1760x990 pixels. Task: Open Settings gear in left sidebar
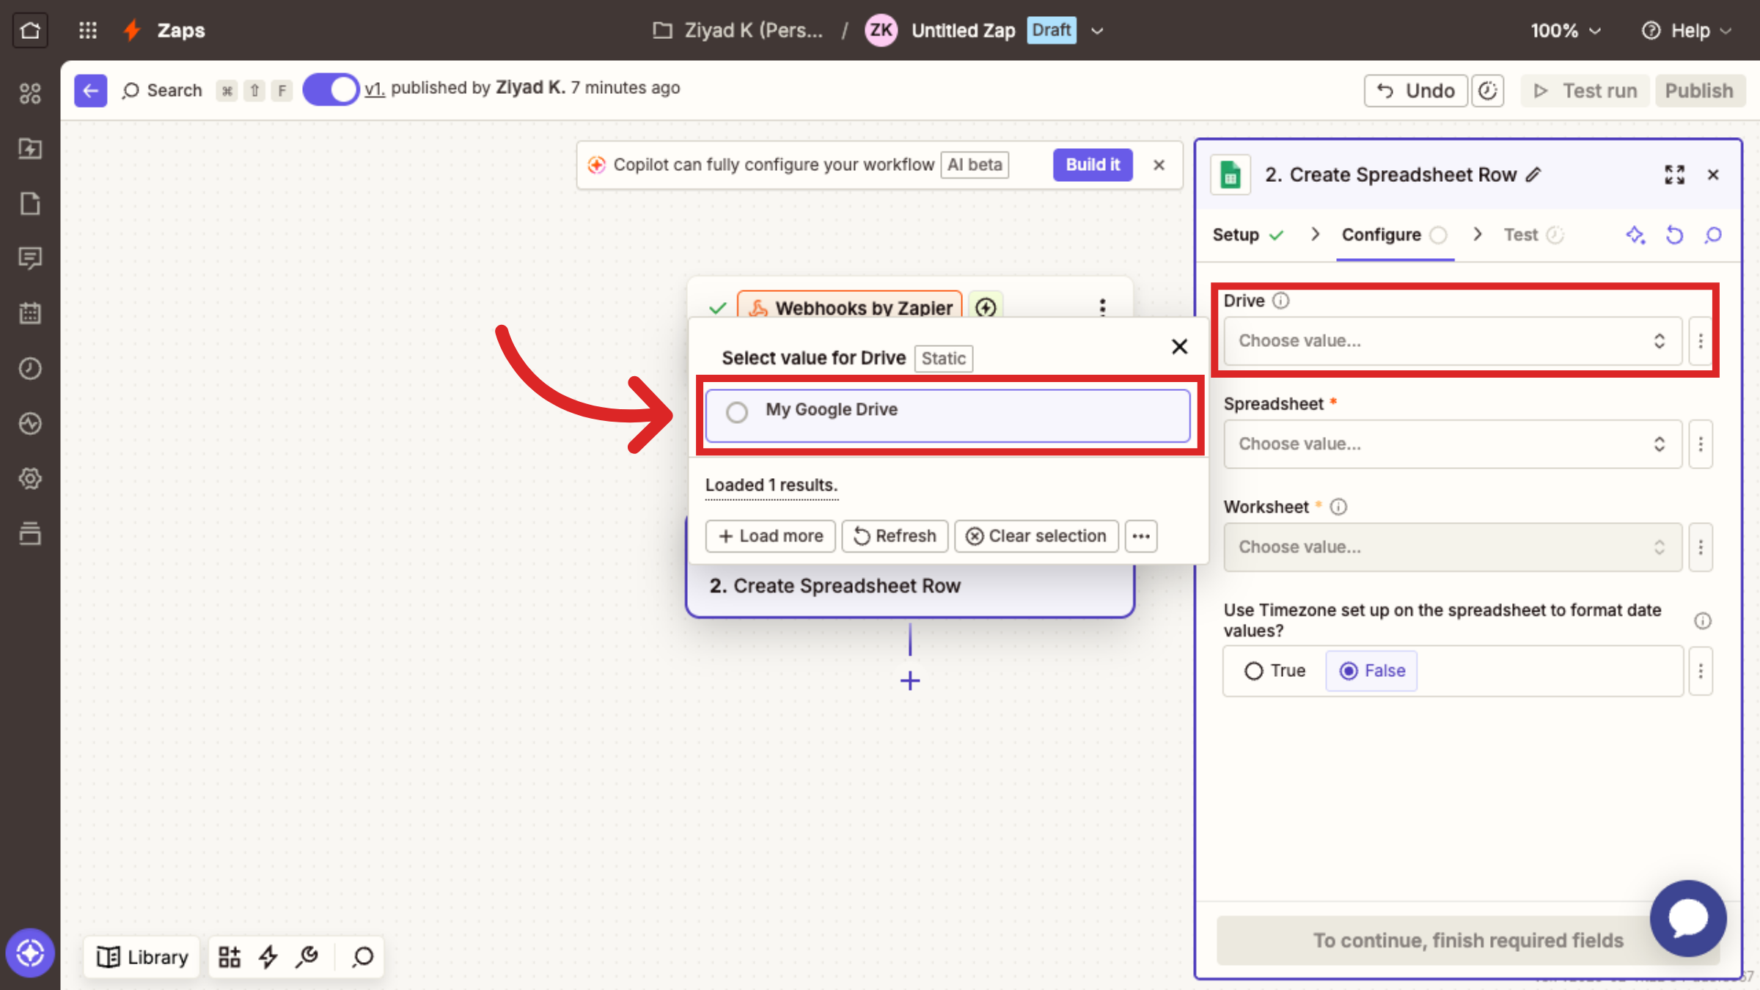click(30, 478)
